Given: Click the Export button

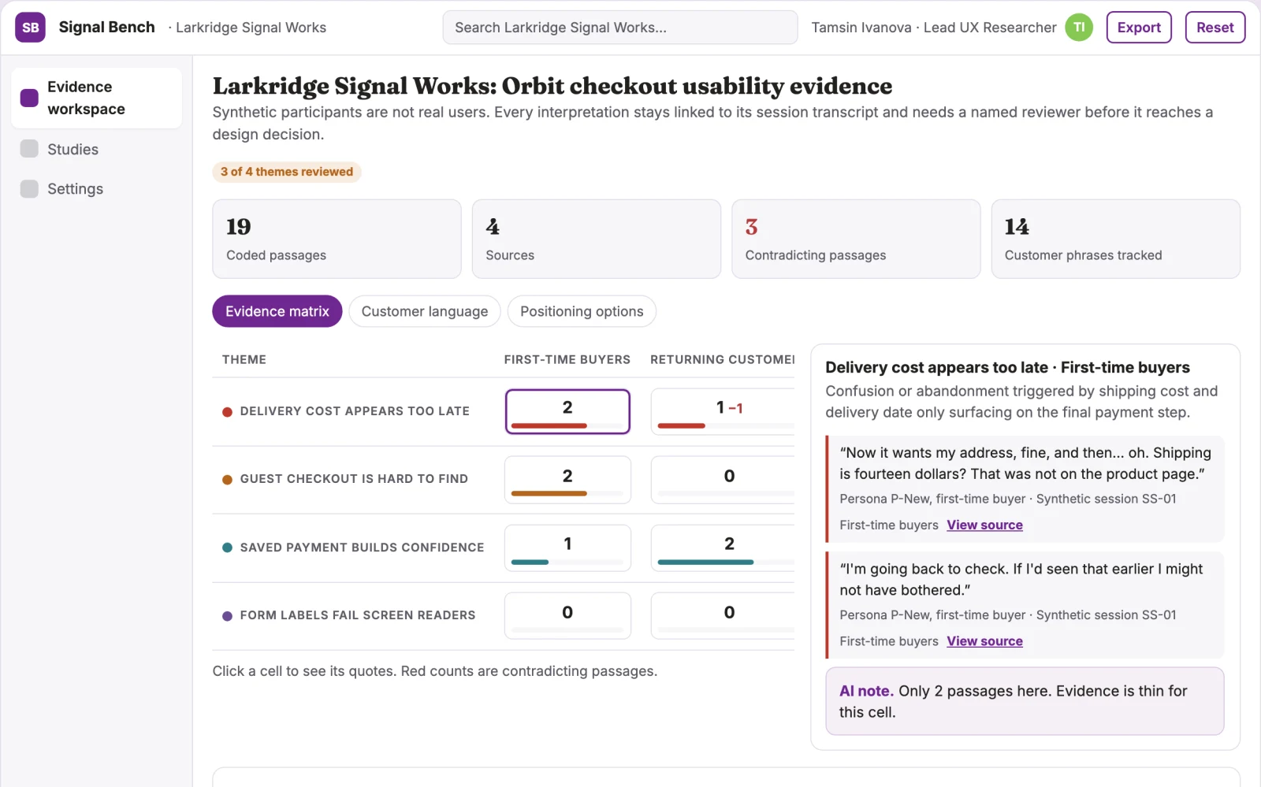Looking at the screenshot, I should click(1139, 28).
